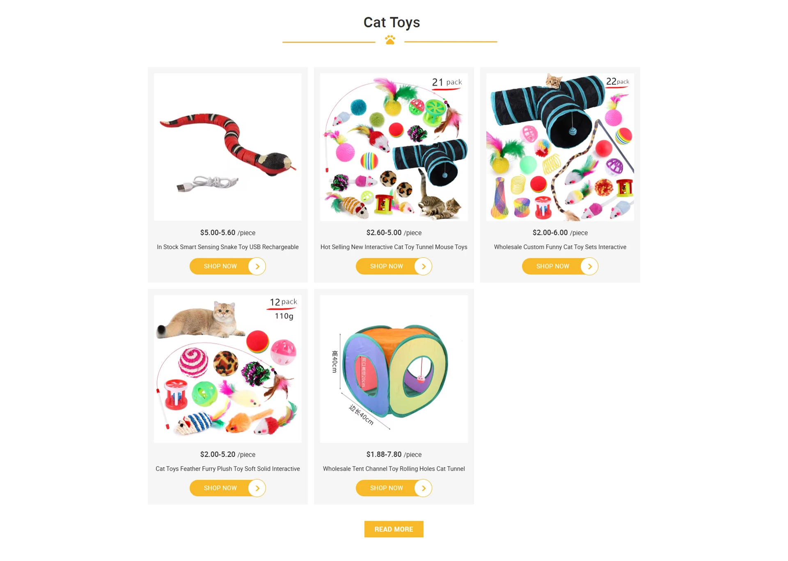
Task: Open the In Stock Smart Sensing Snake Toy title
Action: pyautogui.click(x=228, y=247)
